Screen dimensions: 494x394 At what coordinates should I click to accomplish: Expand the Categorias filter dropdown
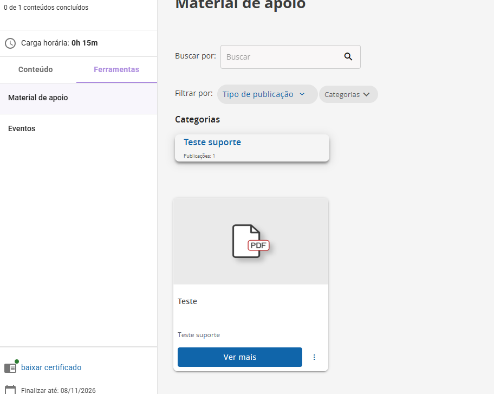tap(348, 94)
